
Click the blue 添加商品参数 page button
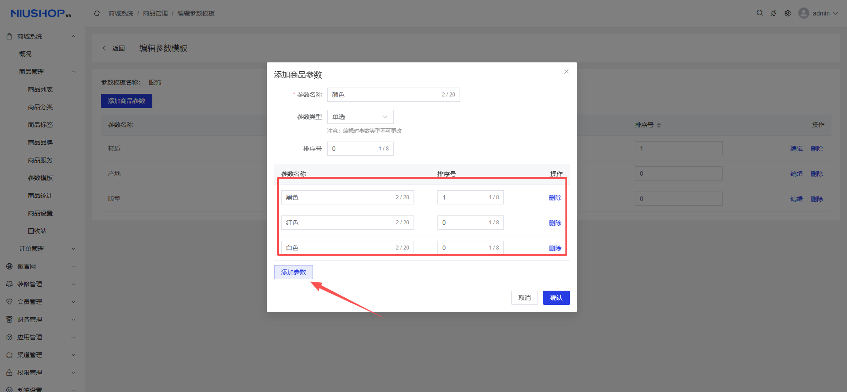tap(127, 101)
